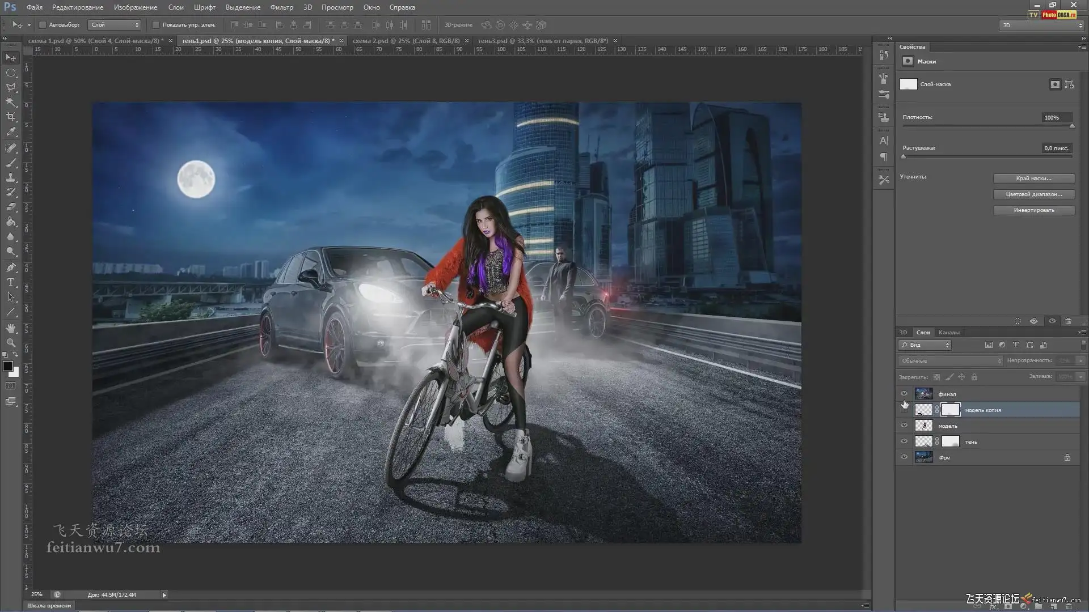The image size is (1089, 612).
Task: Hide the финал layer
Action: click(904, 394)
